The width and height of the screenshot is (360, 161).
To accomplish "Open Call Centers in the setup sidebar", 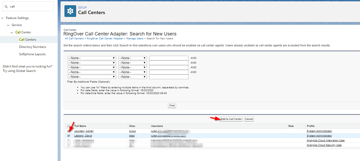I will (x=28, y=40).
